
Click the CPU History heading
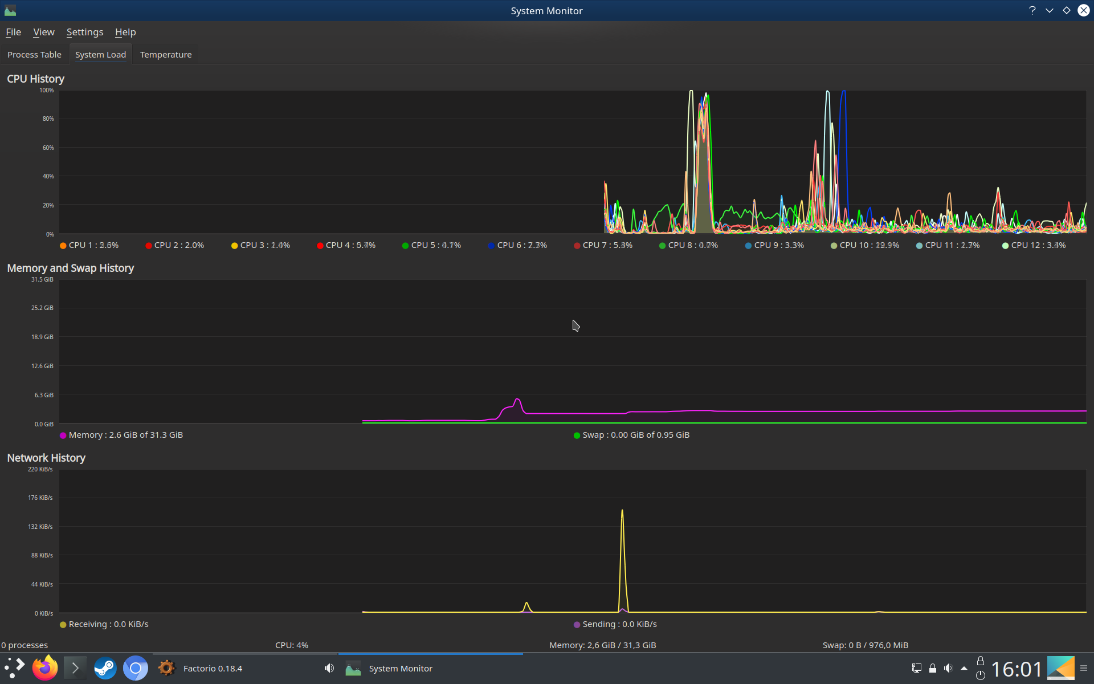(35, 79)
